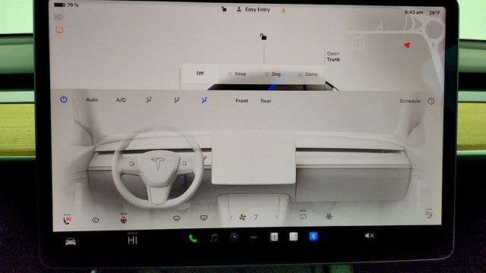Open the dashcam camera app
The width and height of the screenshot is (486, 273).
point(234,237)
